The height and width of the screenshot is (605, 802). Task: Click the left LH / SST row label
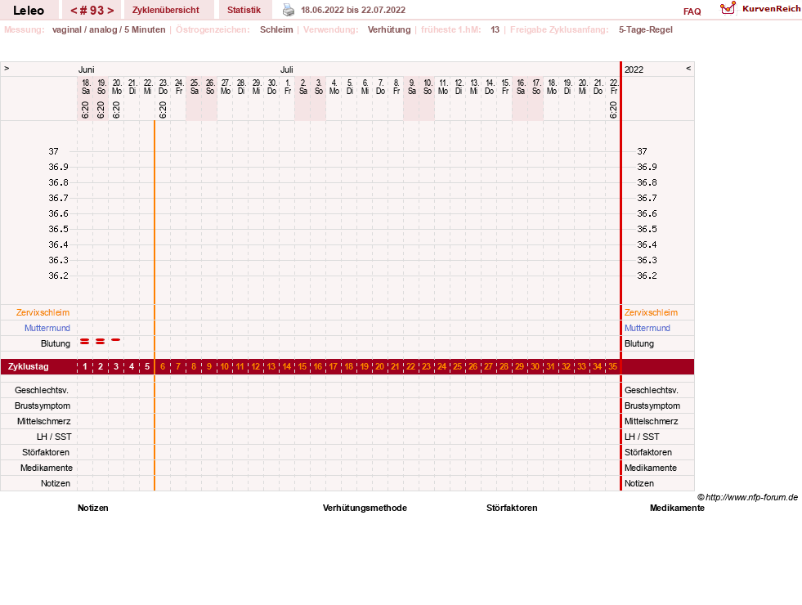click(54, 437)
